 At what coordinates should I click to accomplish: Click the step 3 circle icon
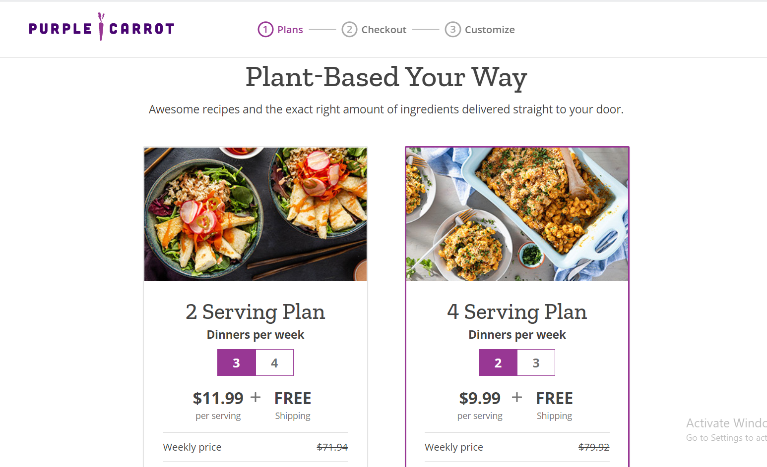coord(452,30)
